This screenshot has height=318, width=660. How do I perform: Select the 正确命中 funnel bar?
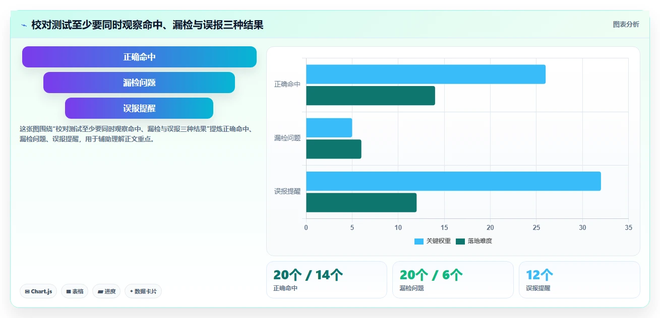(x=139, y=57)
